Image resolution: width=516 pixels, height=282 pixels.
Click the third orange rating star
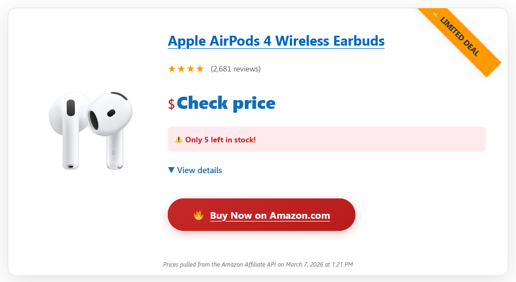pyautogui.click(x=190, y=69)
